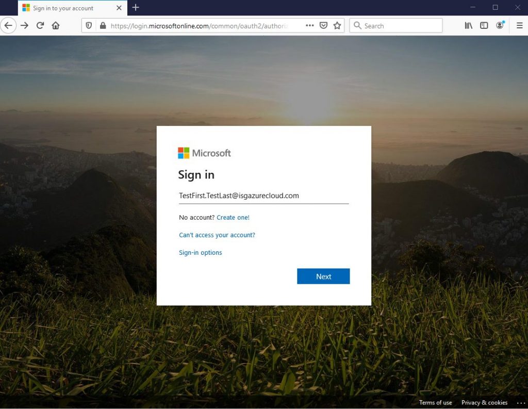This screenshot has width=528, height=409.
Task: Close the Sign in tab
Action: coord(119,8)
